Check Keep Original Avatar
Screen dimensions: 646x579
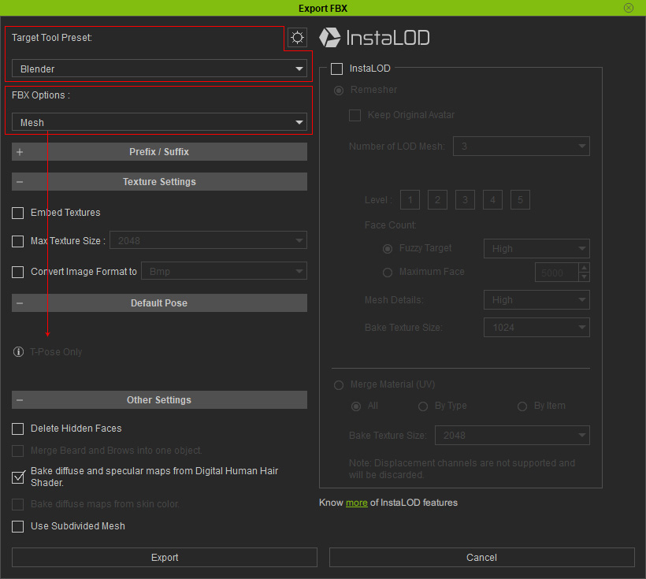coord(355,115)
